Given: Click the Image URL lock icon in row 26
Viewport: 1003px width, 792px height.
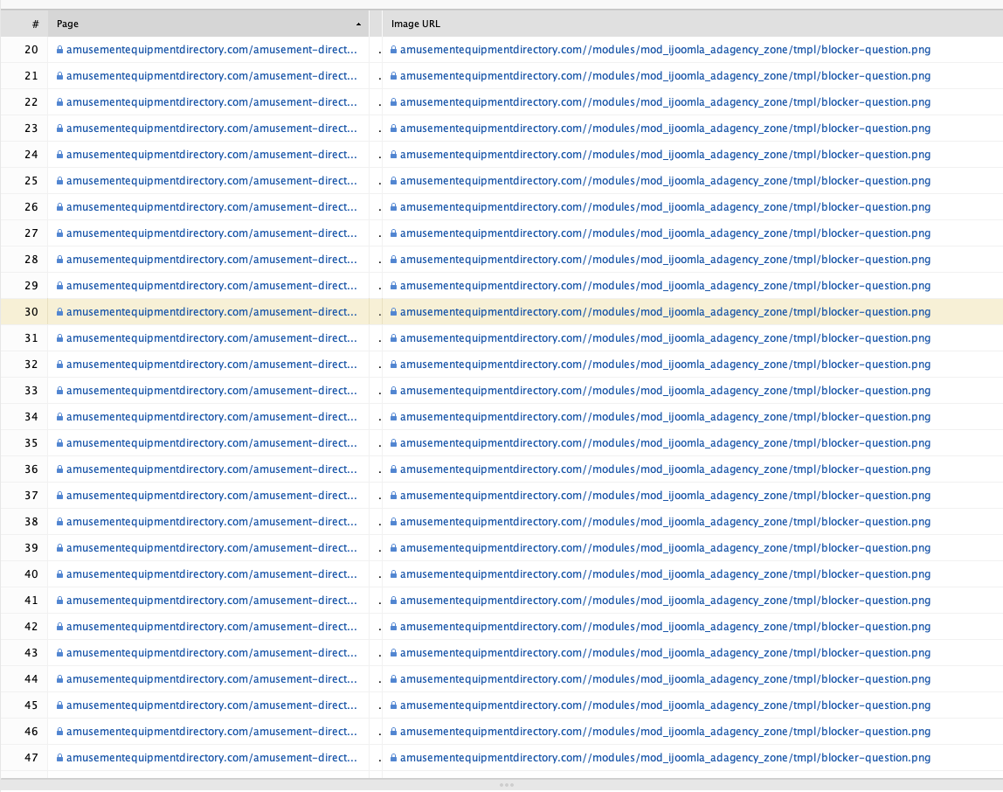Looking at the screenshot, I should 393,207.
